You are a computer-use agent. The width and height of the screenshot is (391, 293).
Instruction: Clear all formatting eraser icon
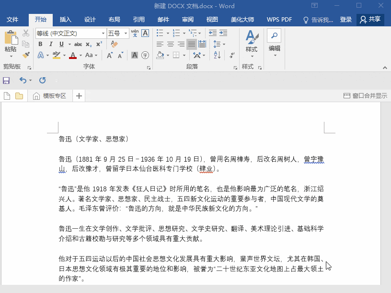114,44
